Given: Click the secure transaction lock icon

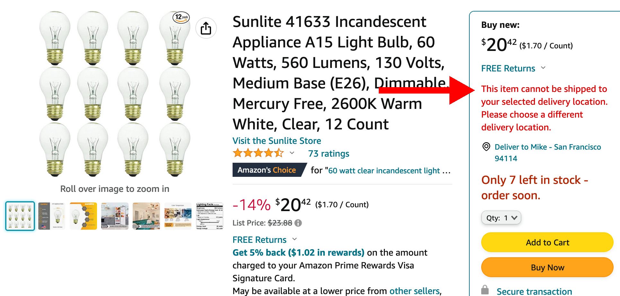Looking at the screenshot, I should click(x=485, y=290).
